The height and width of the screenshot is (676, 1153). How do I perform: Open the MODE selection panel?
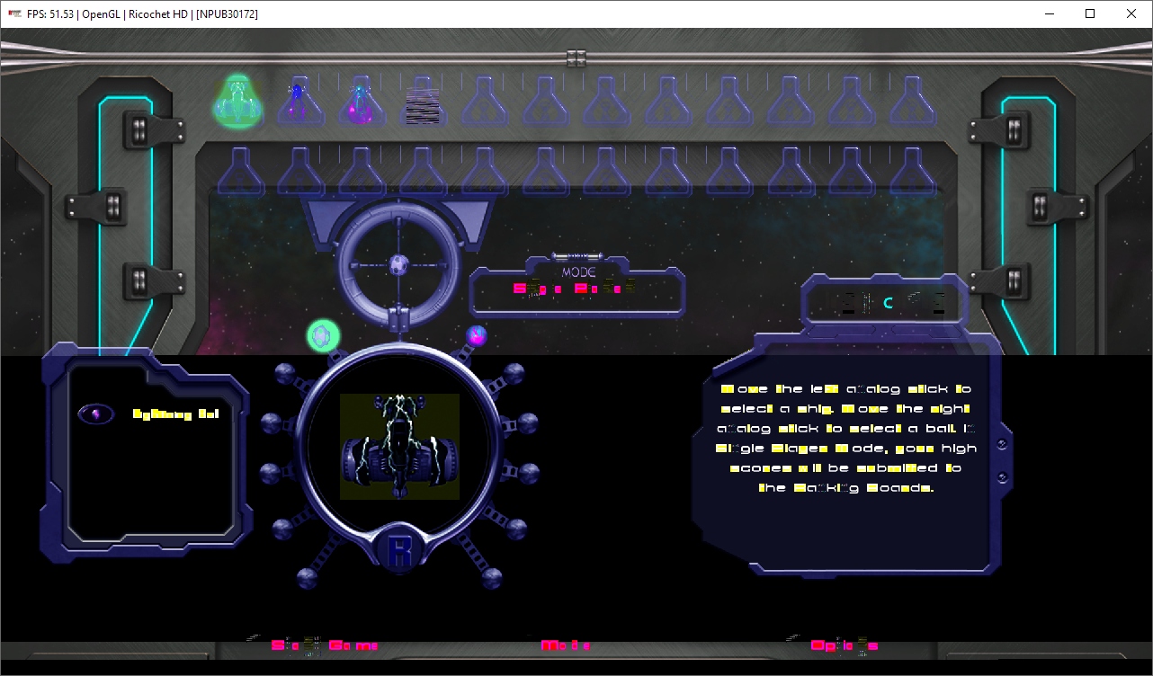tap(576, 287)
